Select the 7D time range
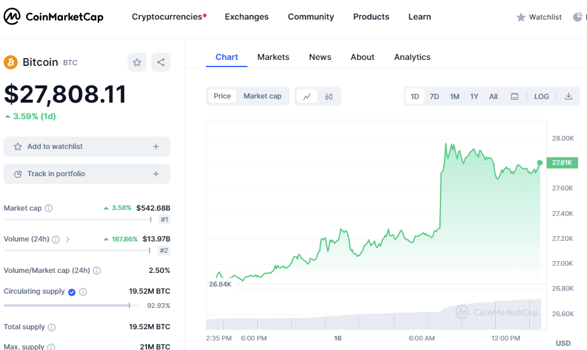 click(x=434, y=96)
